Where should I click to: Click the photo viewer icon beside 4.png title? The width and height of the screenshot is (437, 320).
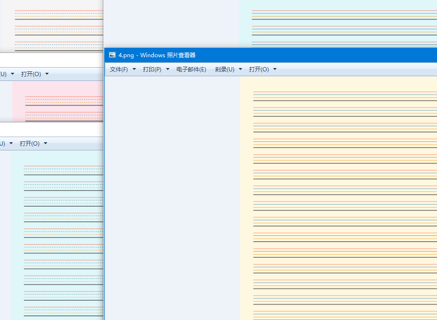(112, 55)
